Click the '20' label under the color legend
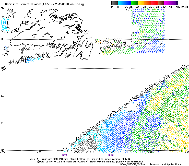 click(137, 7)
